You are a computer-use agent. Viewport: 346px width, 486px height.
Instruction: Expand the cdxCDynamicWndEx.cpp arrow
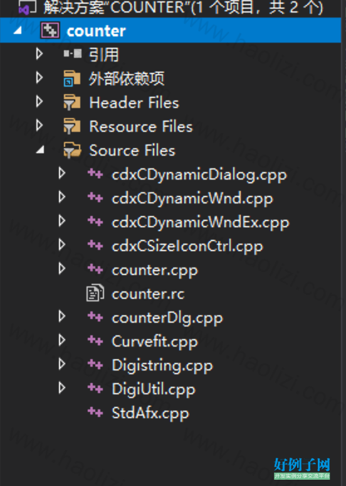click(x=62, y=221)
